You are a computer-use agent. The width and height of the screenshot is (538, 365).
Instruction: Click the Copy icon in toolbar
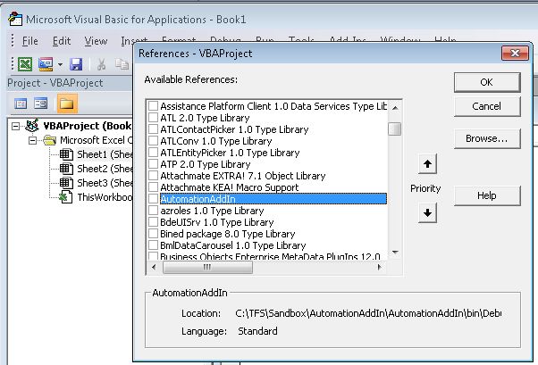(x=122, y=64)
